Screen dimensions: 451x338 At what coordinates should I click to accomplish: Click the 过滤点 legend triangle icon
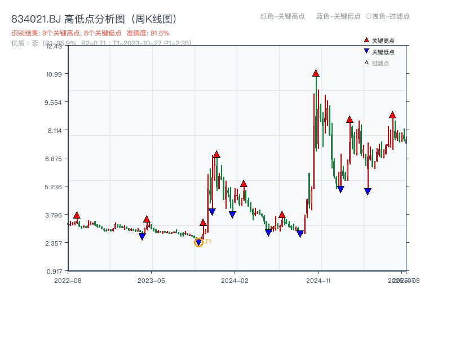pos(365,62)
